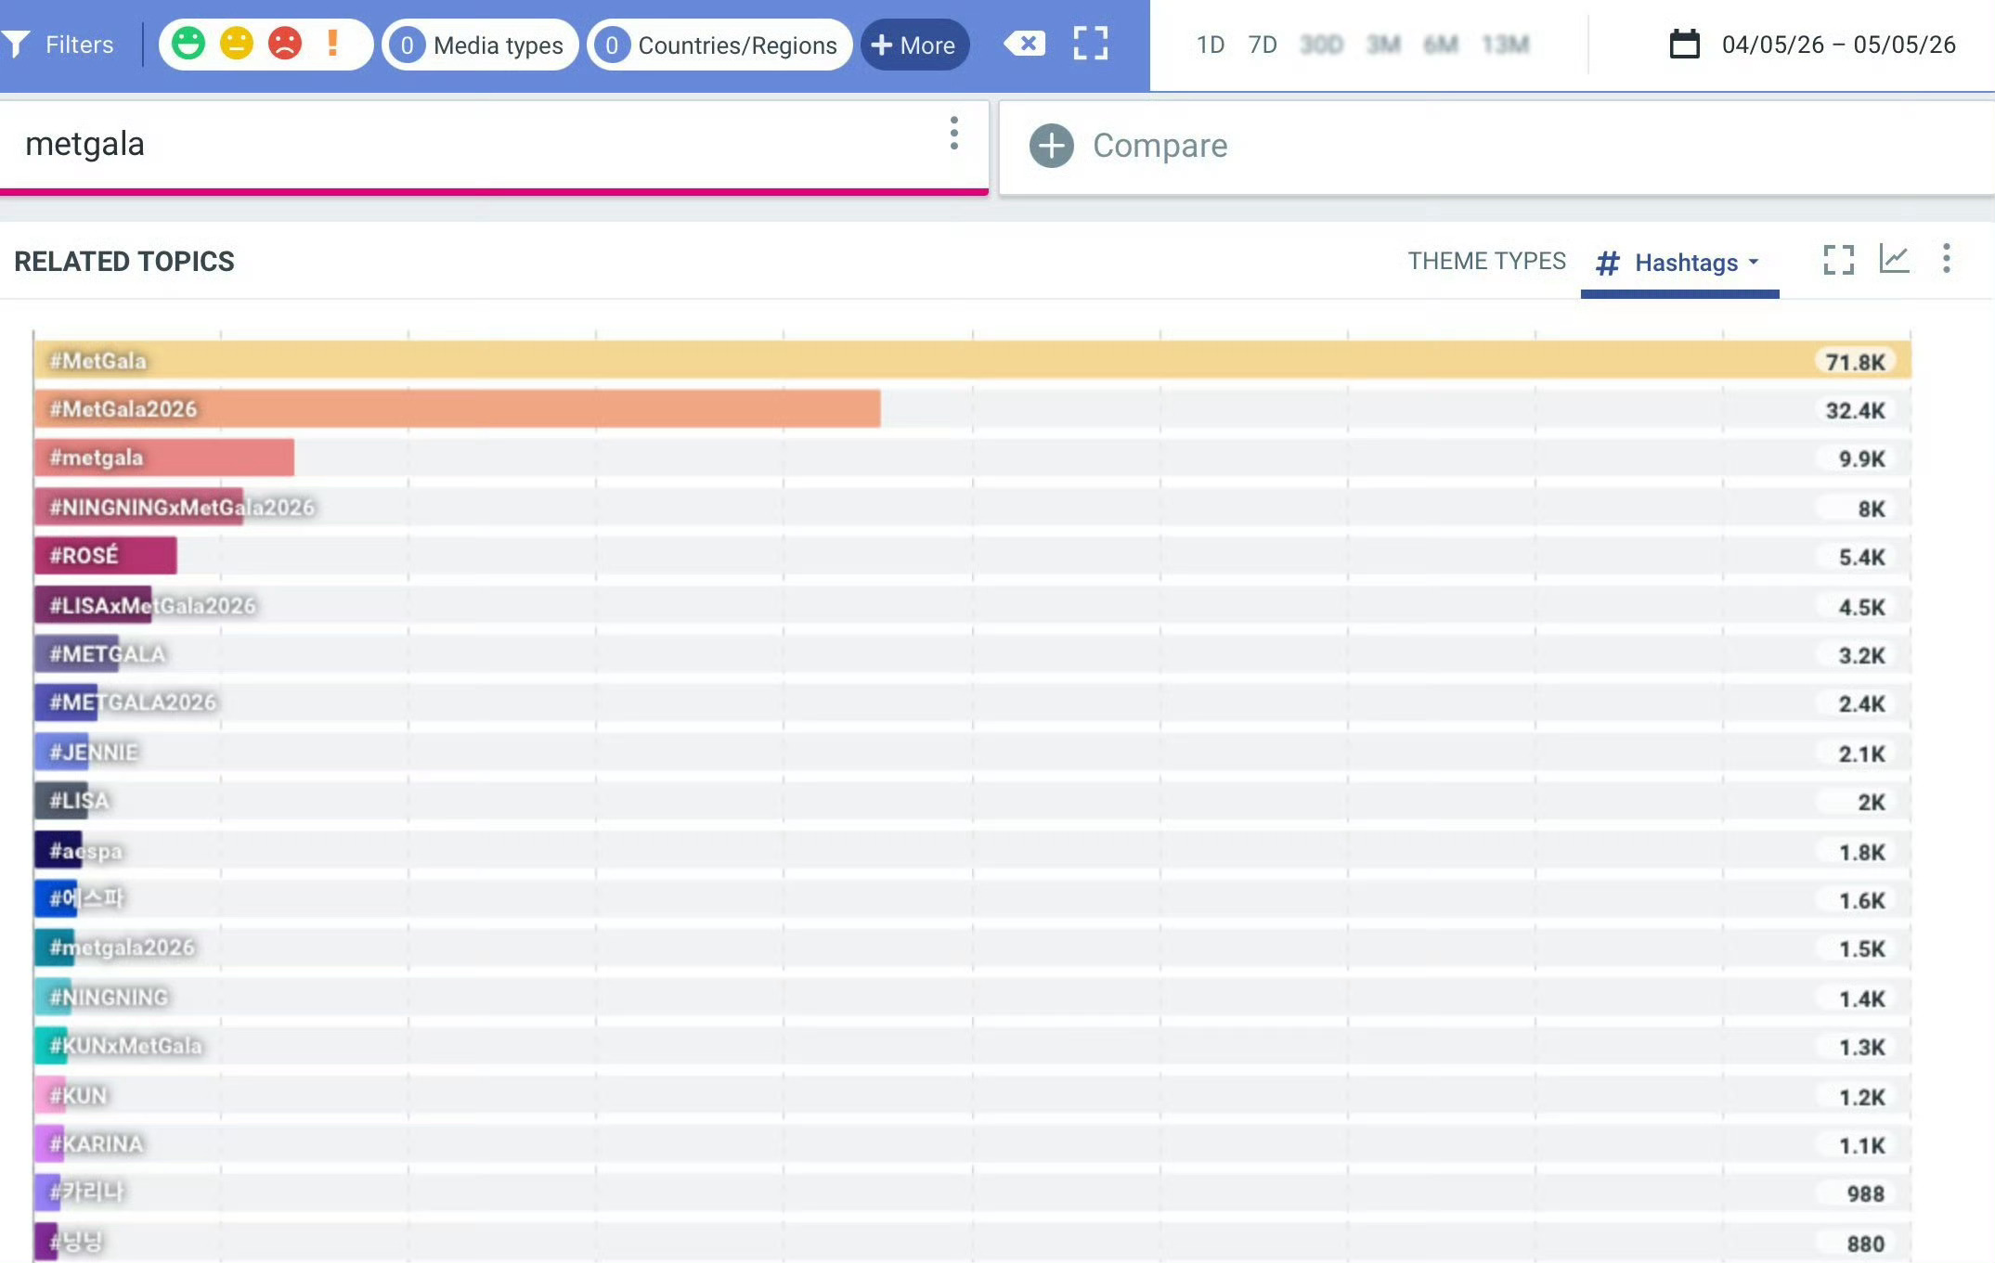Select the #NINGNINGxMetGala2026 hashtag

[x=182, y=507]
